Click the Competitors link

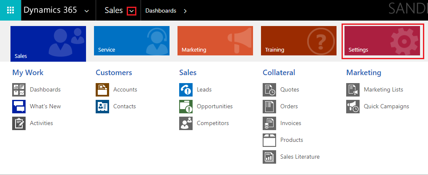213,123
